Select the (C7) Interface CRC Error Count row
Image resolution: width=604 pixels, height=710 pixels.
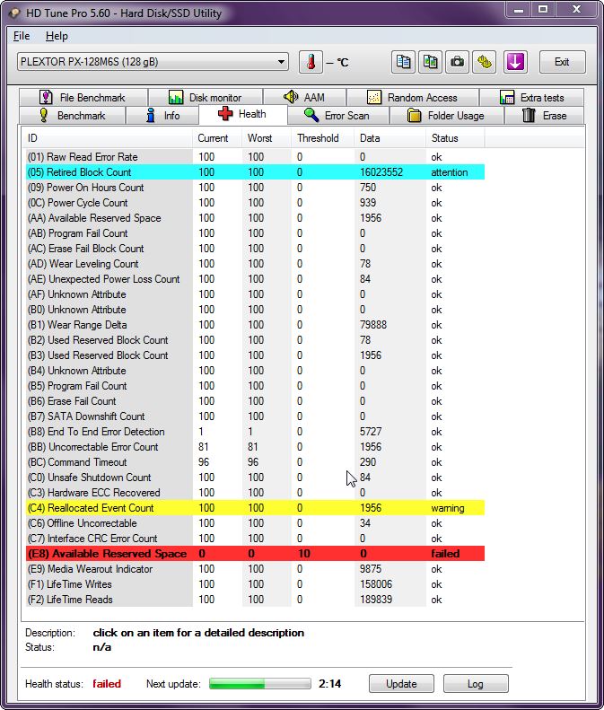tap(256, 539)
